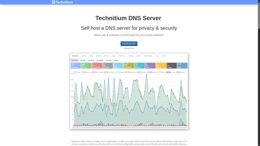Click the "Version 15.4" text

(x=129, y=48)
